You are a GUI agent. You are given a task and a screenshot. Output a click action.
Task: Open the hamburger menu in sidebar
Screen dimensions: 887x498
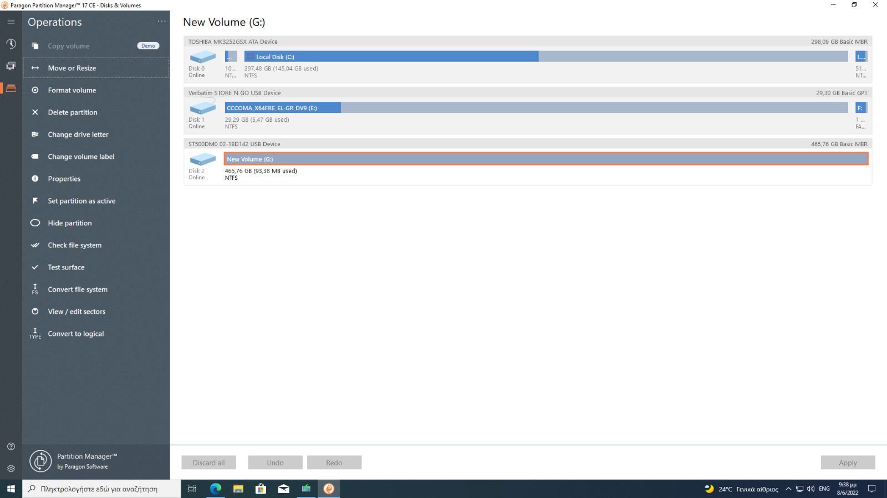point(11,22)
